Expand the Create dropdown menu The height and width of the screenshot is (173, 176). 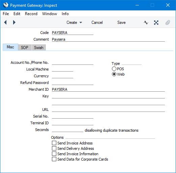(x=74, y=23)
